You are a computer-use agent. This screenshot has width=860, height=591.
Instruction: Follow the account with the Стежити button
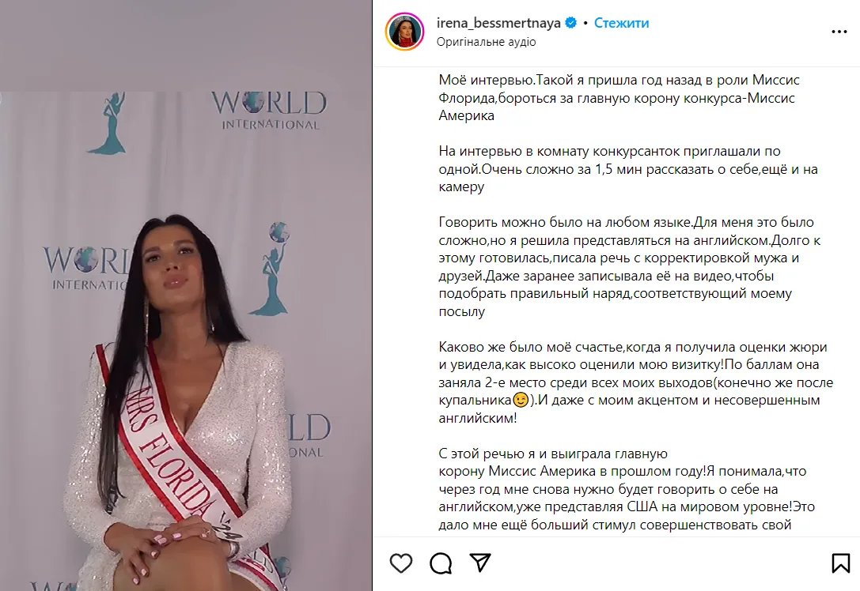point(621,23)
